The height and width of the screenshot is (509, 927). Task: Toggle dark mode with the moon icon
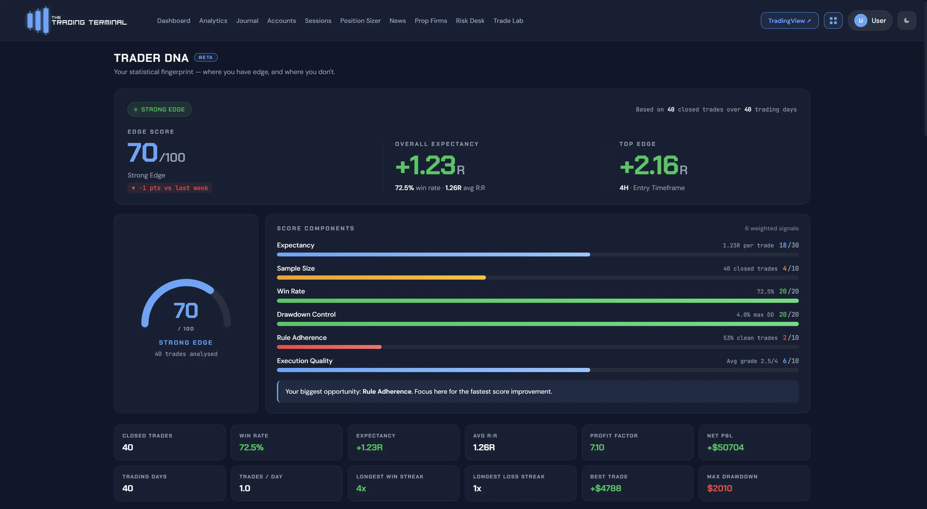[906, 21]
